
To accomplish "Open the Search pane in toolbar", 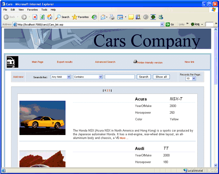I will pos(63,17).
